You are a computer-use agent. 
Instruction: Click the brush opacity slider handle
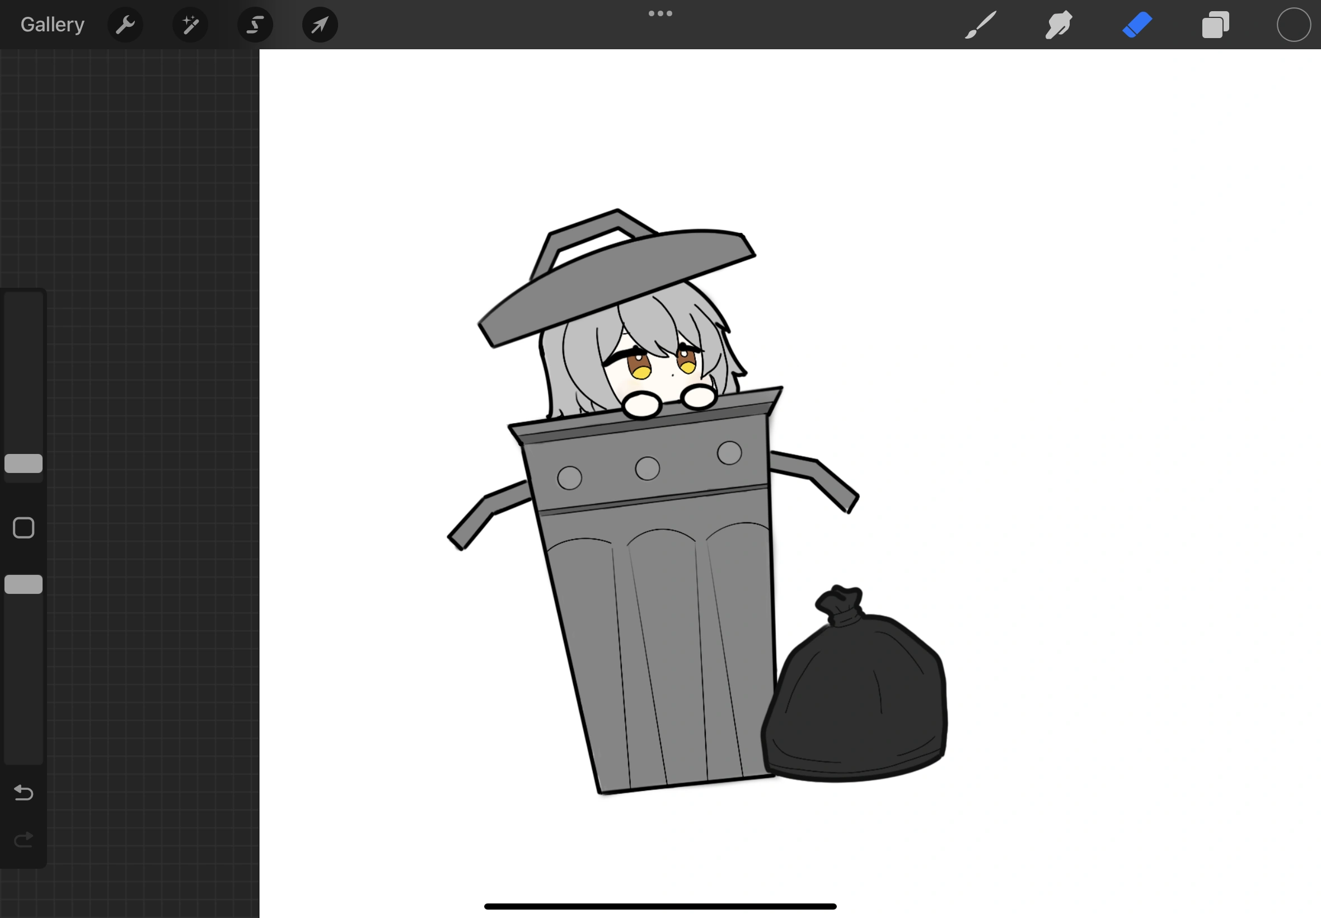(x=24, y=584)
